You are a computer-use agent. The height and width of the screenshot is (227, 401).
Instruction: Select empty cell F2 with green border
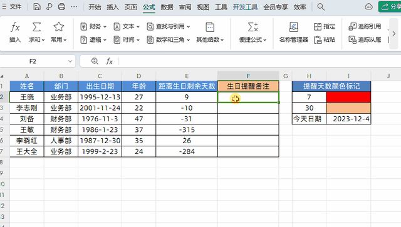(x=248, y=97)
